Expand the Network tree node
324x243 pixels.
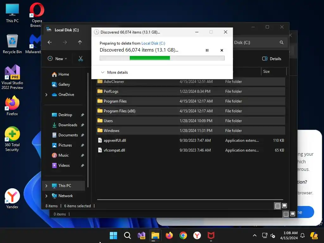[46, 196]
